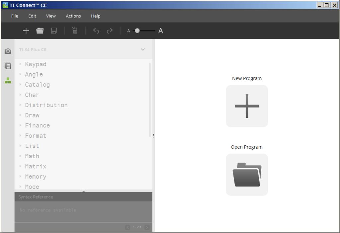Image resolution: width=340 pixels, height=233 pixels.
Task: Click the Save floppy disk toolbar icon
Action: (54, 31)
